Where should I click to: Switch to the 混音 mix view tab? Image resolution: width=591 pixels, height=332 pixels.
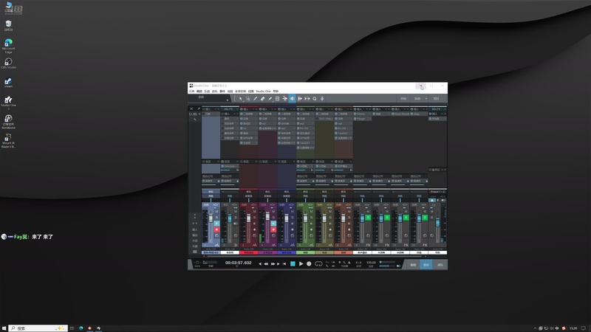pyautogui.click(x=426, y=265)
